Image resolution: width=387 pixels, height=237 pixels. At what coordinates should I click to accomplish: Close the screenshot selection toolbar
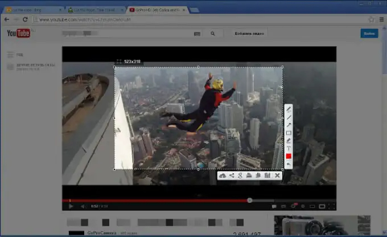coord(277,175)
